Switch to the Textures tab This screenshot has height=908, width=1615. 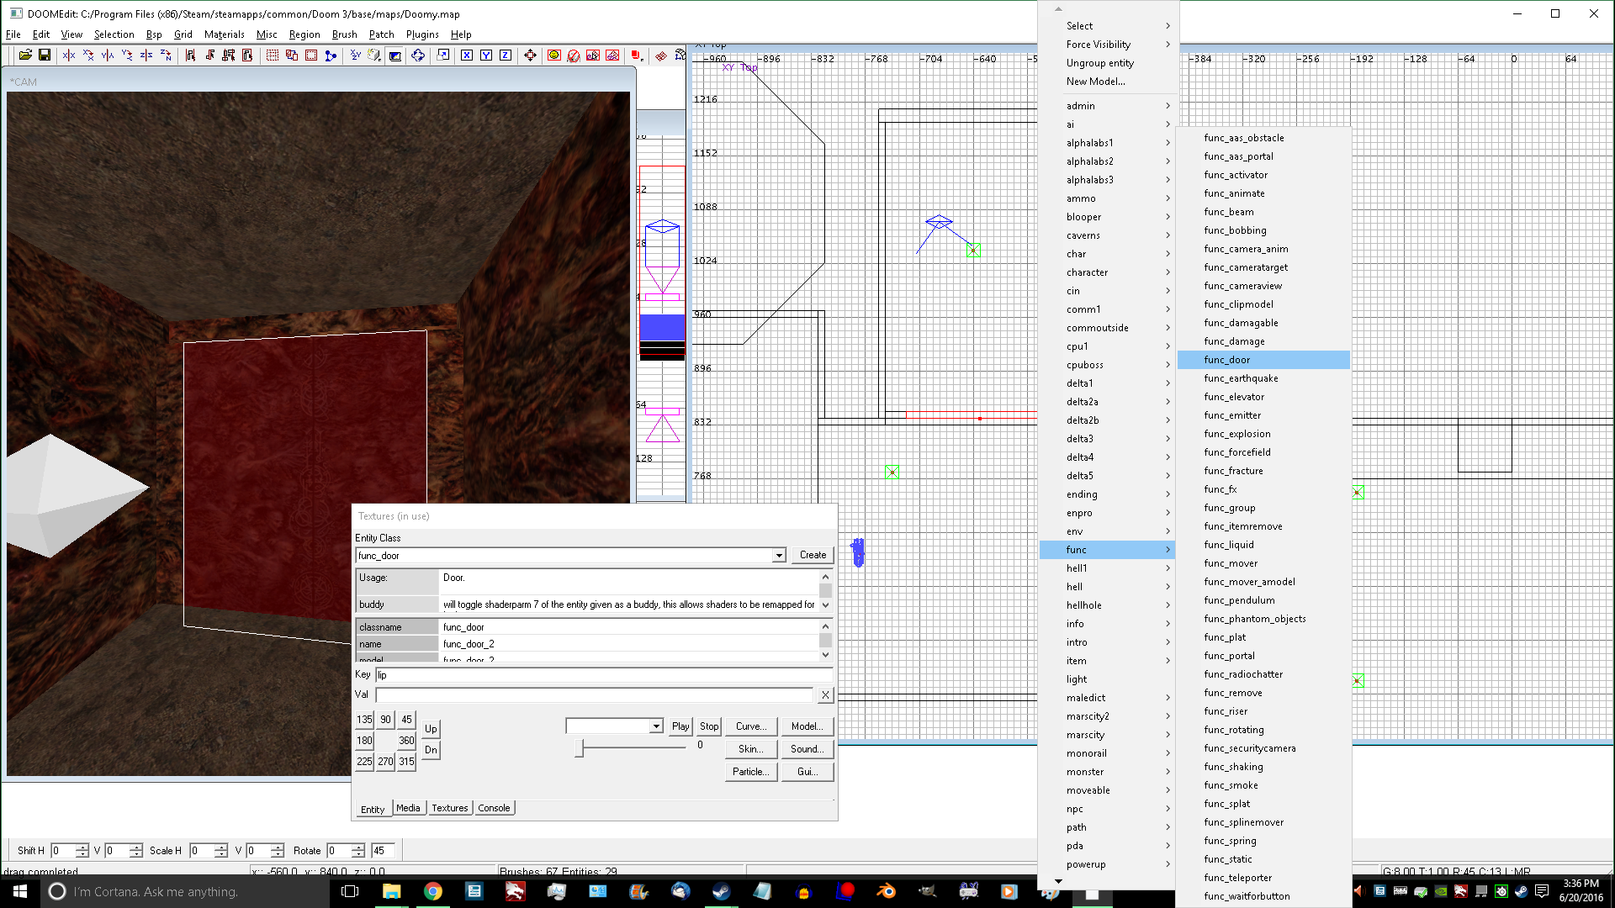pyautogui.click(x=450, y=808)
